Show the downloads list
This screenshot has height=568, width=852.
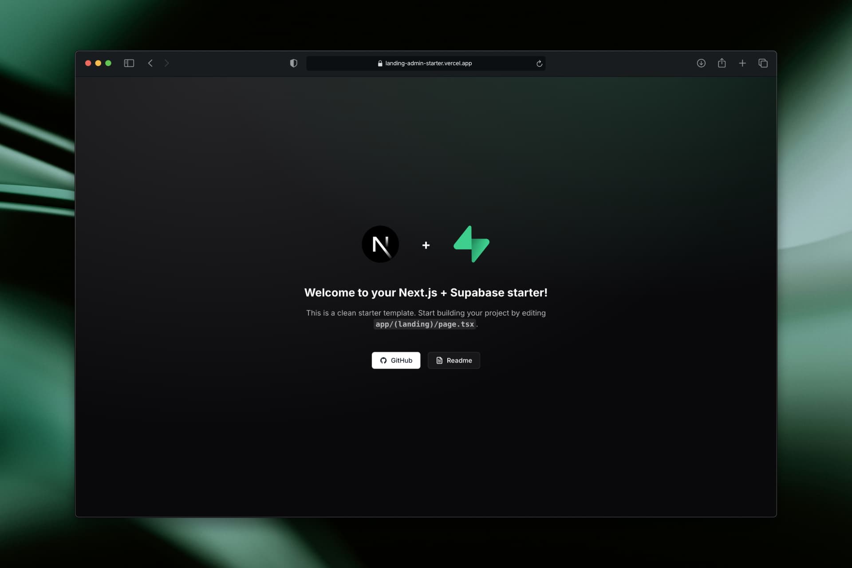(701, 63)
